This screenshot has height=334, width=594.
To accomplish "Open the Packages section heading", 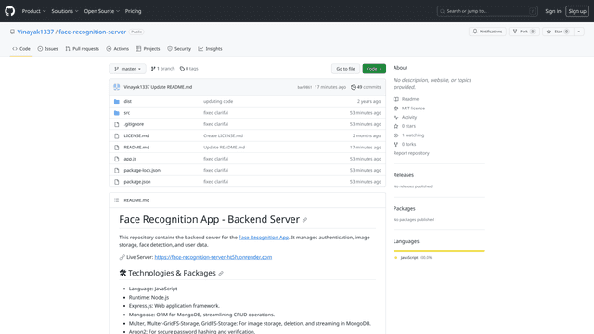I will pyautogui.click(x=405, y=208).
